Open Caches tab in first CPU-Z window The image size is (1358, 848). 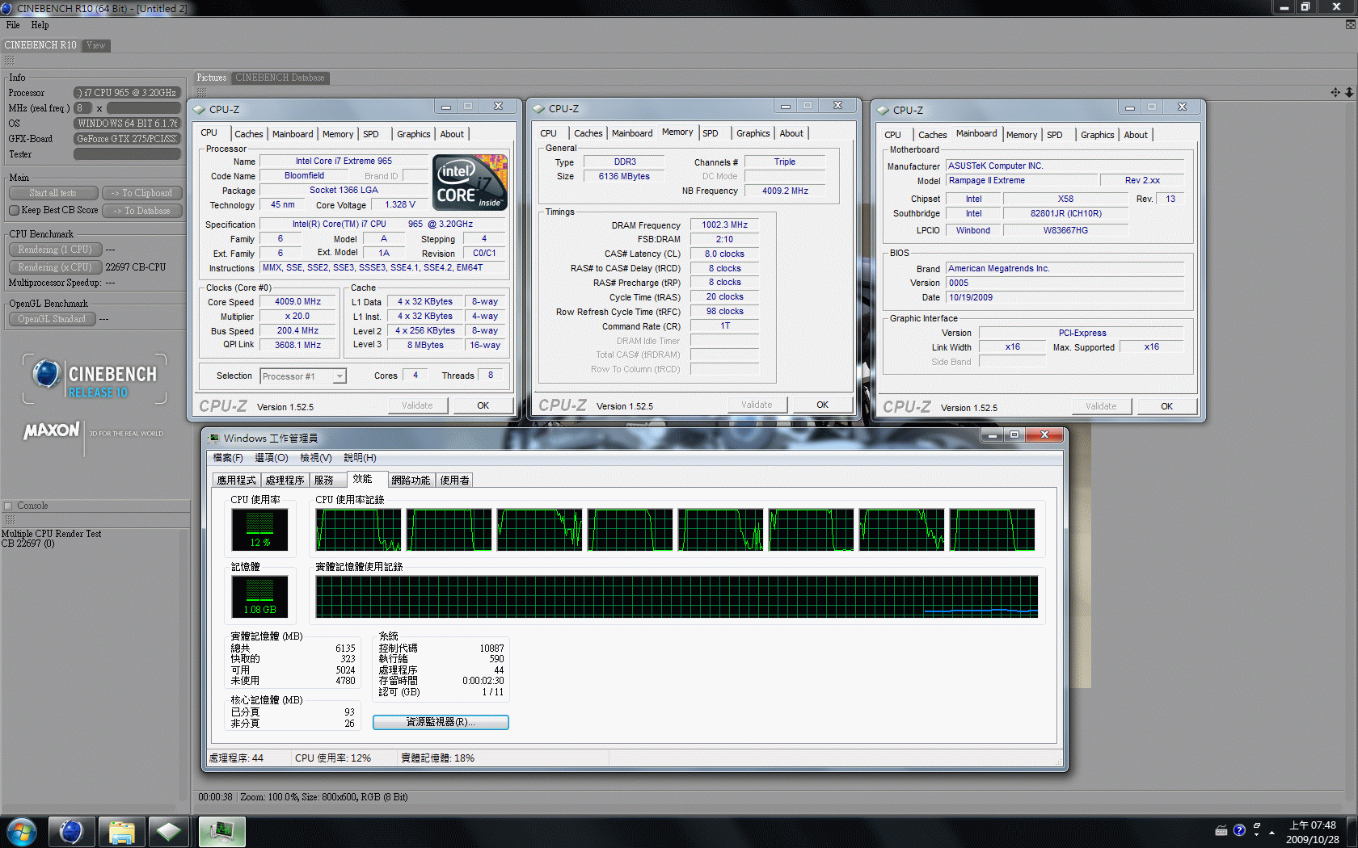(x=248, y=134)
